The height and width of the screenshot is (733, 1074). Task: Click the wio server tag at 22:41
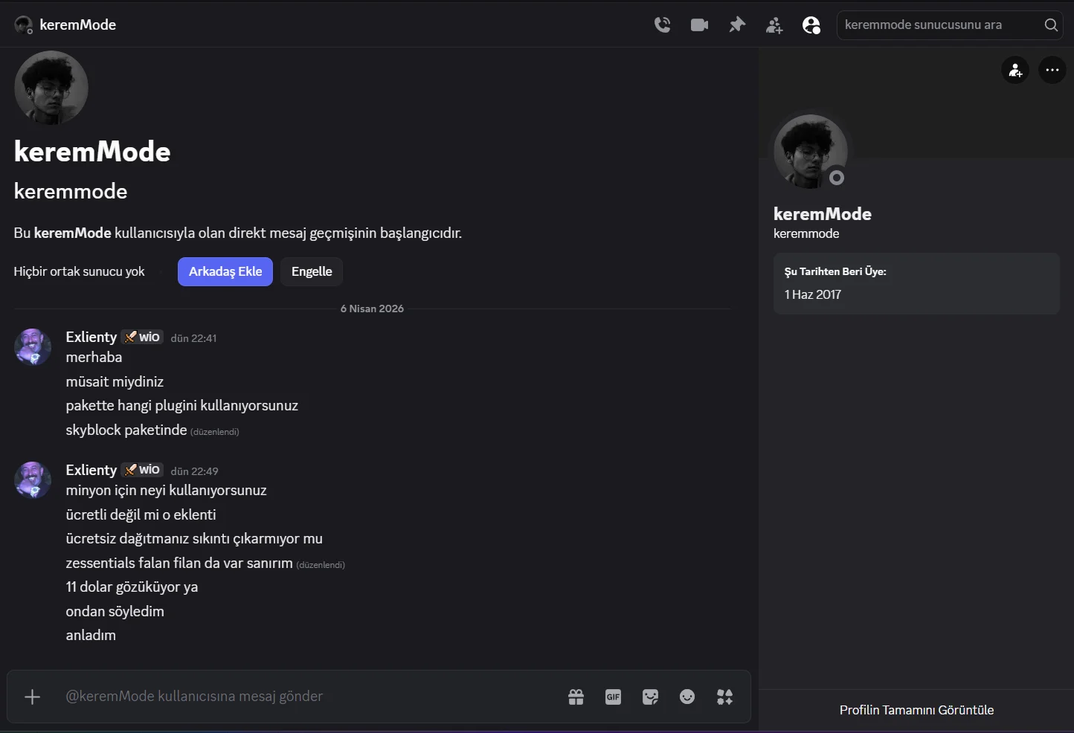(x=142, y=337)
